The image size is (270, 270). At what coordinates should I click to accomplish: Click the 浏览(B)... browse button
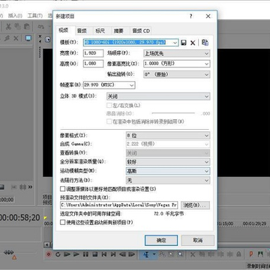tap(195, 205)
